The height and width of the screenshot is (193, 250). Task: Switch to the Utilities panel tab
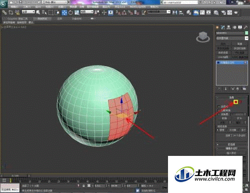coord(245,27)
